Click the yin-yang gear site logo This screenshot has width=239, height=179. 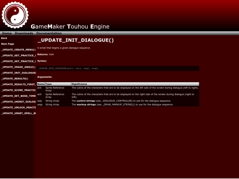(x=15, y=15)
